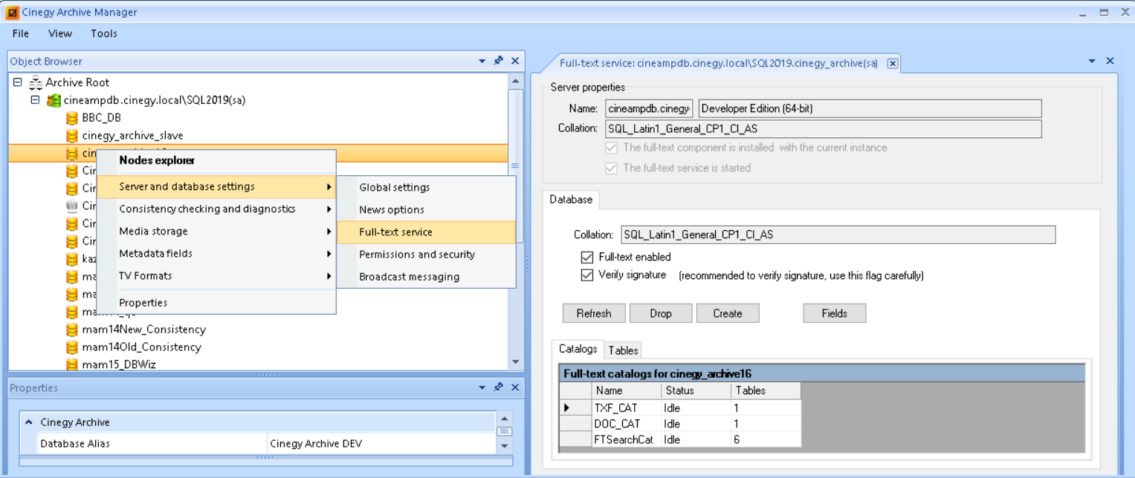Screen dimensions: 1135x478
Task: Click the full-text component is installed checkbox
Action: 611,148
